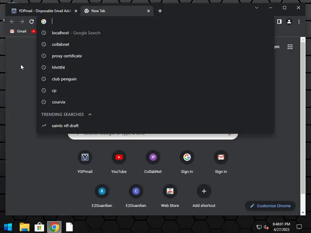The image size is (311, 233).
Task: Click Customize Chrome button
Action: 270,206
